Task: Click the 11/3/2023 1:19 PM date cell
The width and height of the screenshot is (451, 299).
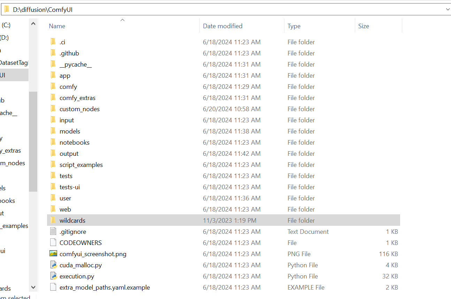Action: coord(230,221)
